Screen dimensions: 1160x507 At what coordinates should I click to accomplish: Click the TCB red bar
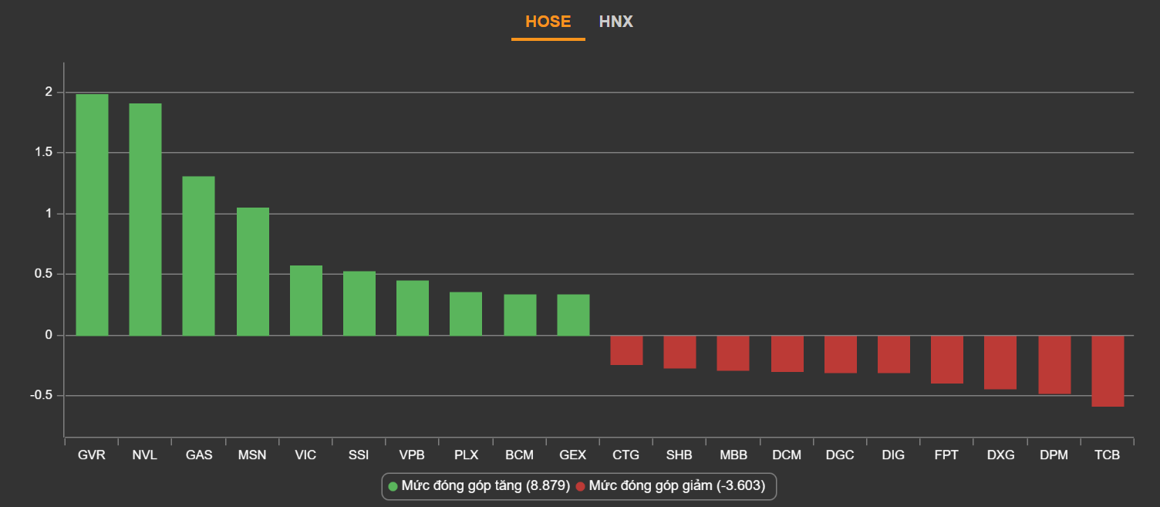[x=1107, y=370]
